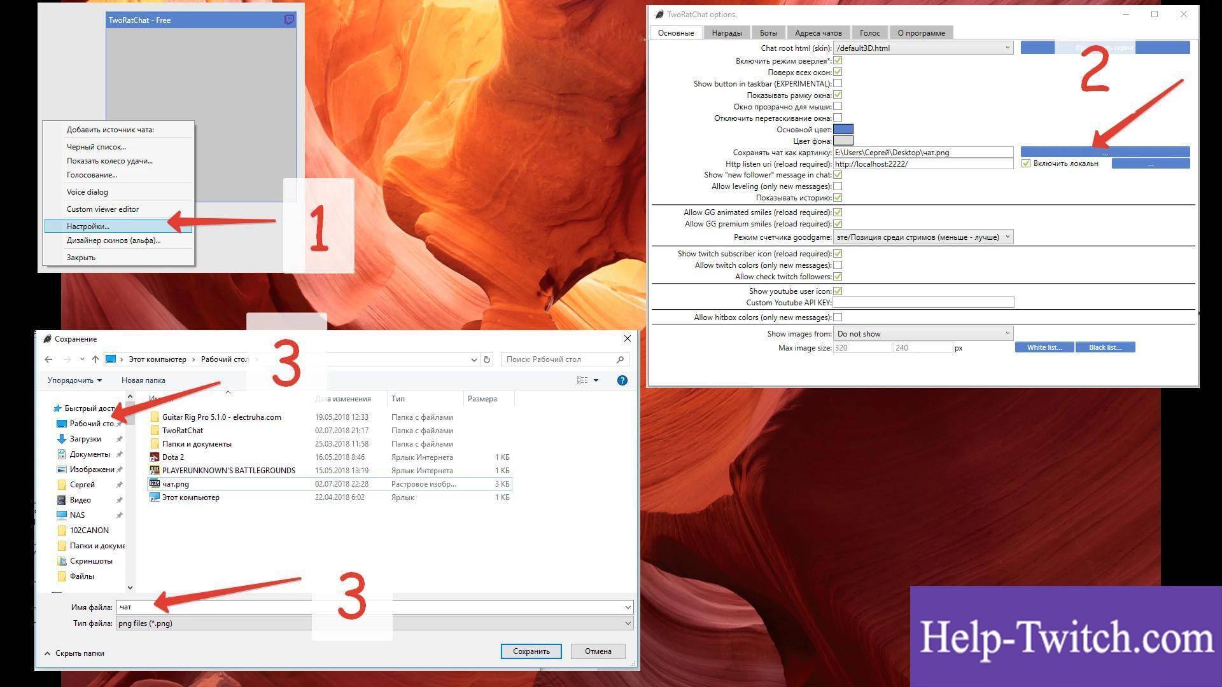
Task: Select the Папки и документы folder in file list
Action: point(197,444)
